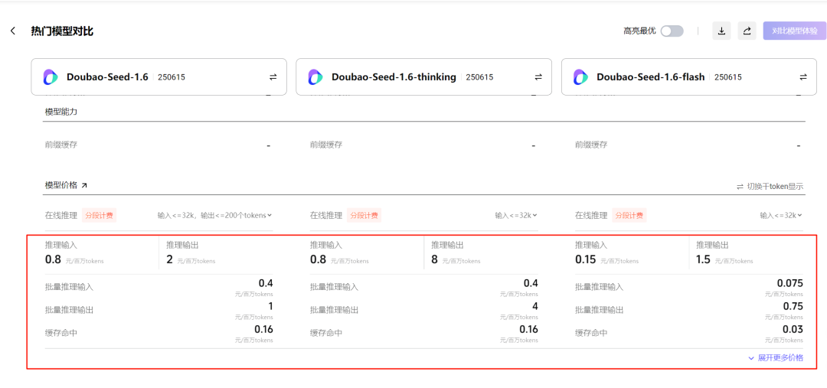Click the Doubao-Seed-1.6-thinking model name
This screenshot has width=827, height=388.
tap(394, 77)
